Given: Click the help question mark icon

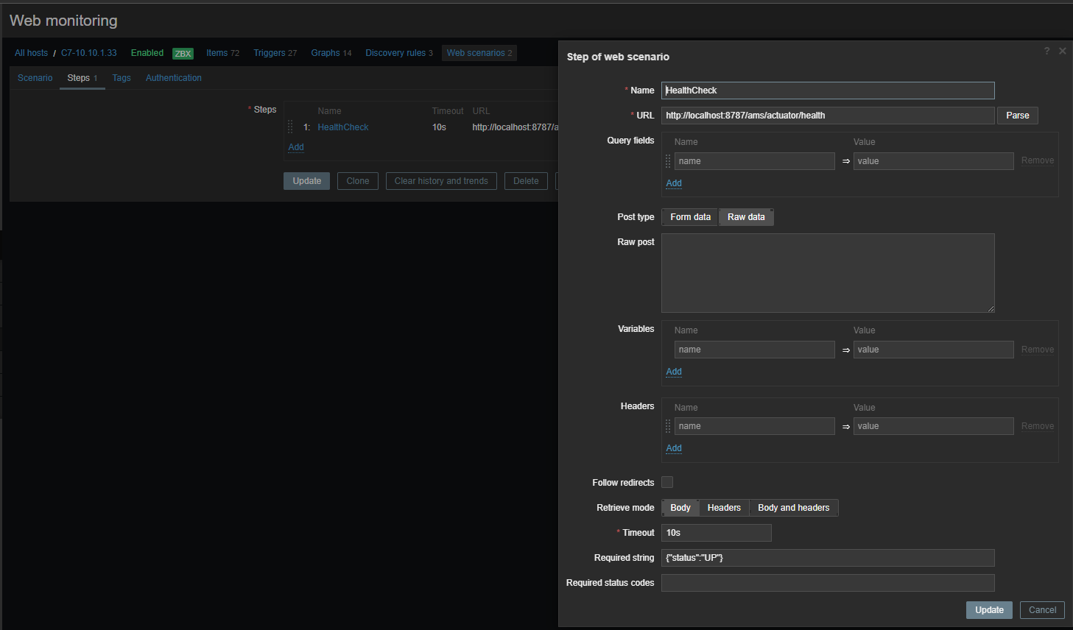Looking at the screenshot, I should point(1046,51).
